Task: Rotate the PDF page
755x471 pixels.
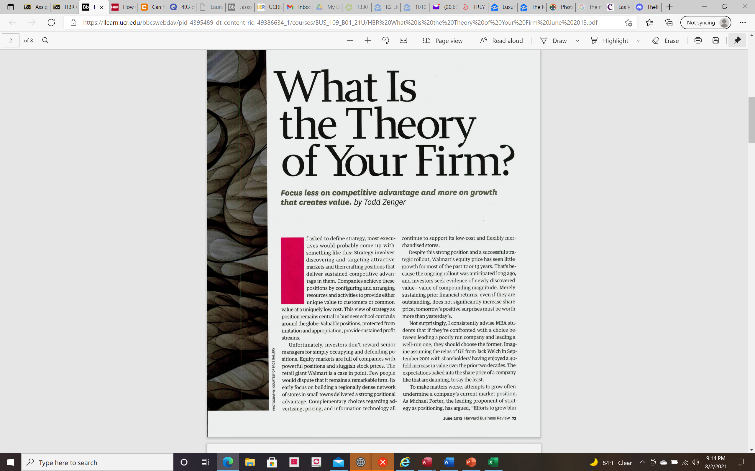Action: tap(386, 41)
